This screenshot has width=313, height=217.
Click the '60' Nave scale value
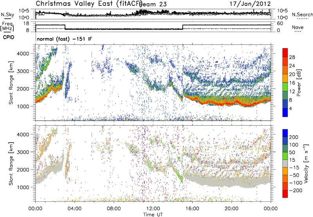point(280,24)
